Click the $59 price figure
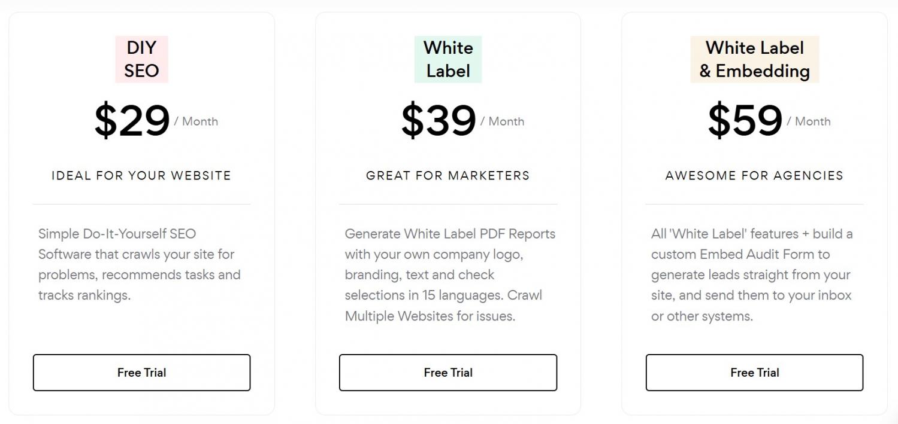The height and width of the screenshot is (424, 898). pos(745,121)
